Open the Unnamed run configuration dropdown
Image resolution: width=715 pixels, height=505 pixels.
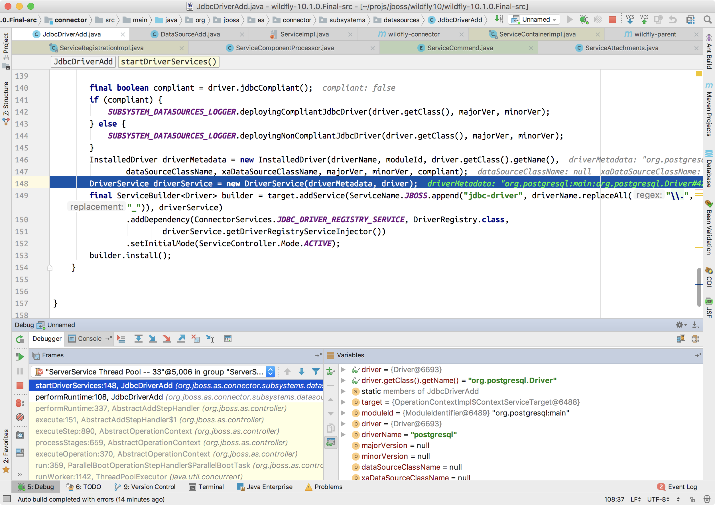(534, 20)
